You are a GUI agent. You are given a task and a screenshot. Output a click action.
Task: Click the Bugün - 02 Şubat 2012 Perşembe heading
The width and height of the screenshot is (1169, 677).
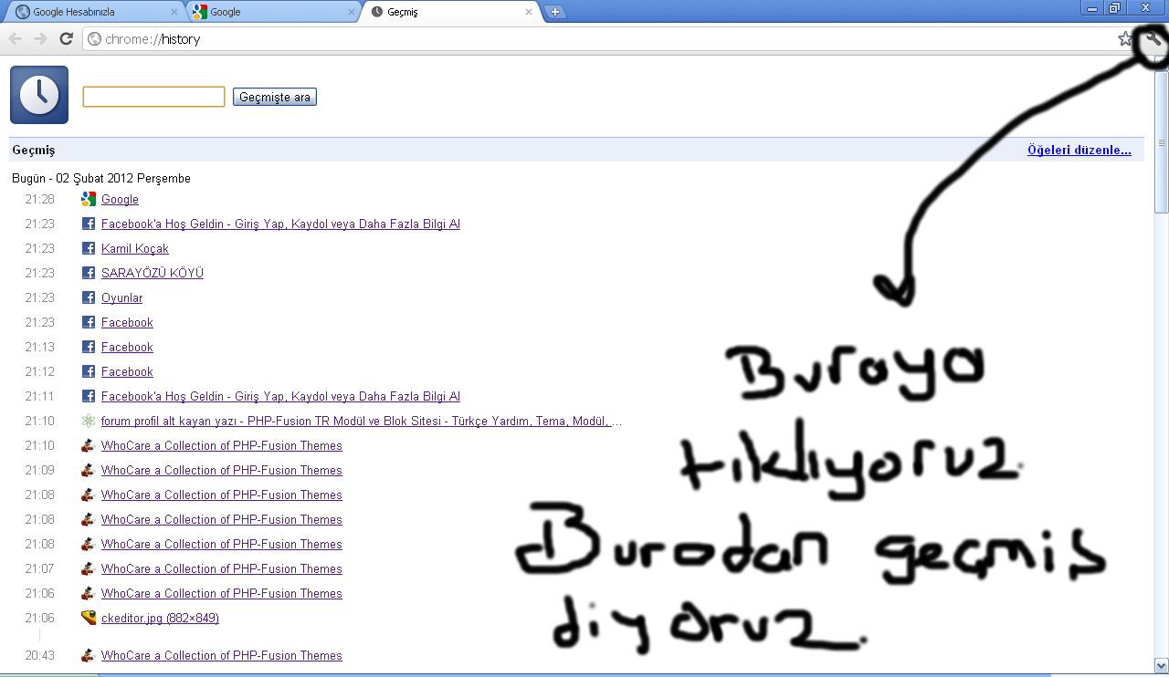pos(101,178)
